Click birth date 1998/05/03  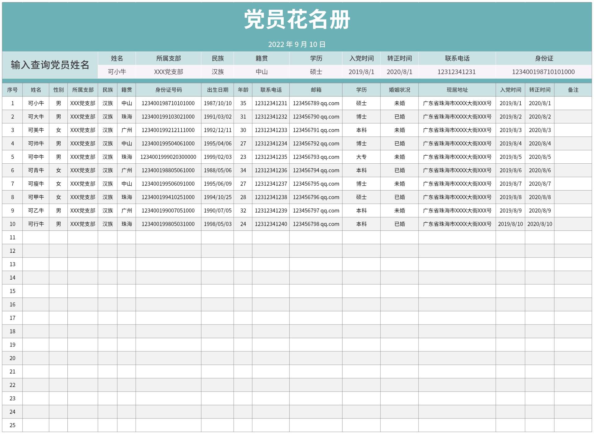(x=217, y=224)
